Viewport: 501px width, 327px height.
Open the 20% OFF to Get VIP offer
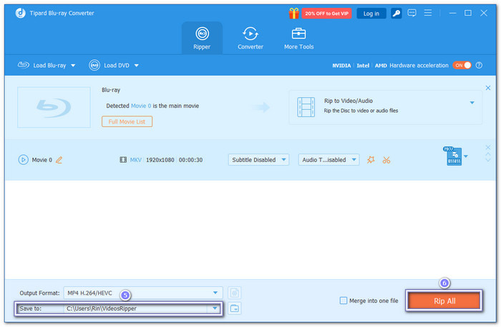tap(326, 14)
